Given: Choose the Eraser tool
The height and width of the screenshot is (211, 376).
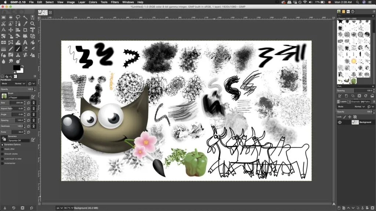Looking at the screenshot, I should (25, 48).
